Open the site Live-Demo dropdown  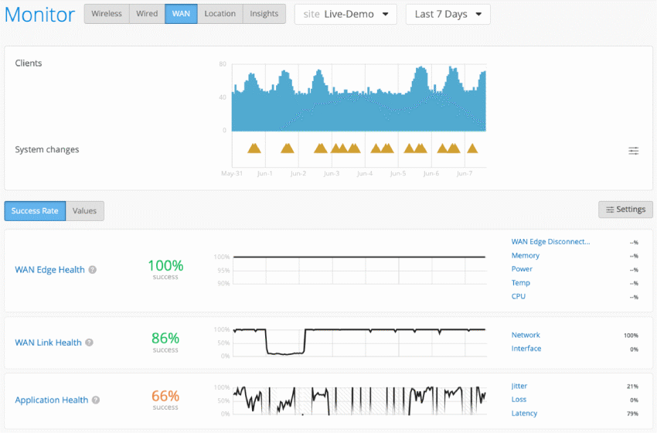(x=345, y=14)
